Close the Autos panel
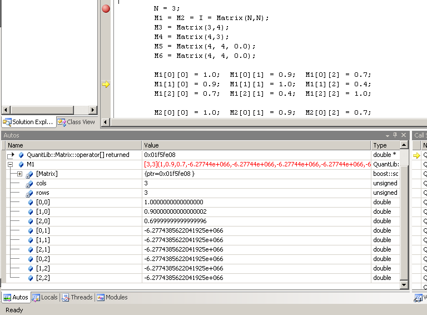 coord(404,135)
